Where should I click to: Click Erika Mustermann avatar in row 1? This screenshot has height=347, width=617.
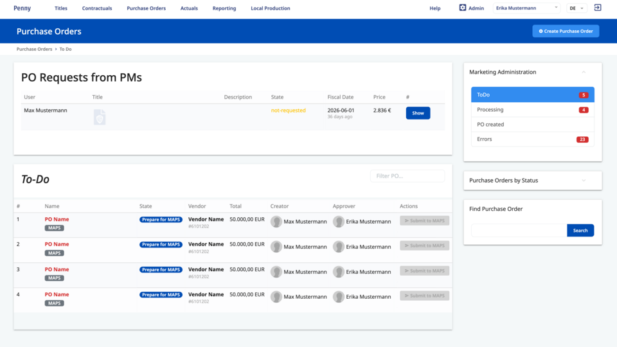(339, 222)
